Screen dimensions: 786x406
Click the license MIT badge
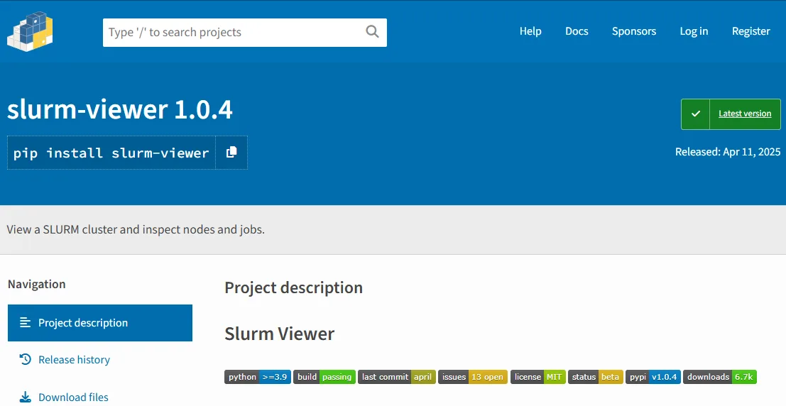(x=537, y=377)
